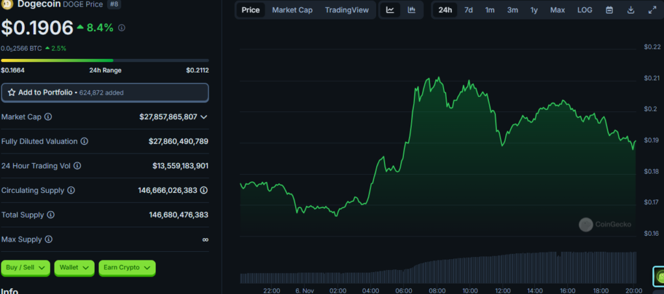Switch to the Market Cap tab
Screen dimensions: 664x294
[x=292, y=10]
